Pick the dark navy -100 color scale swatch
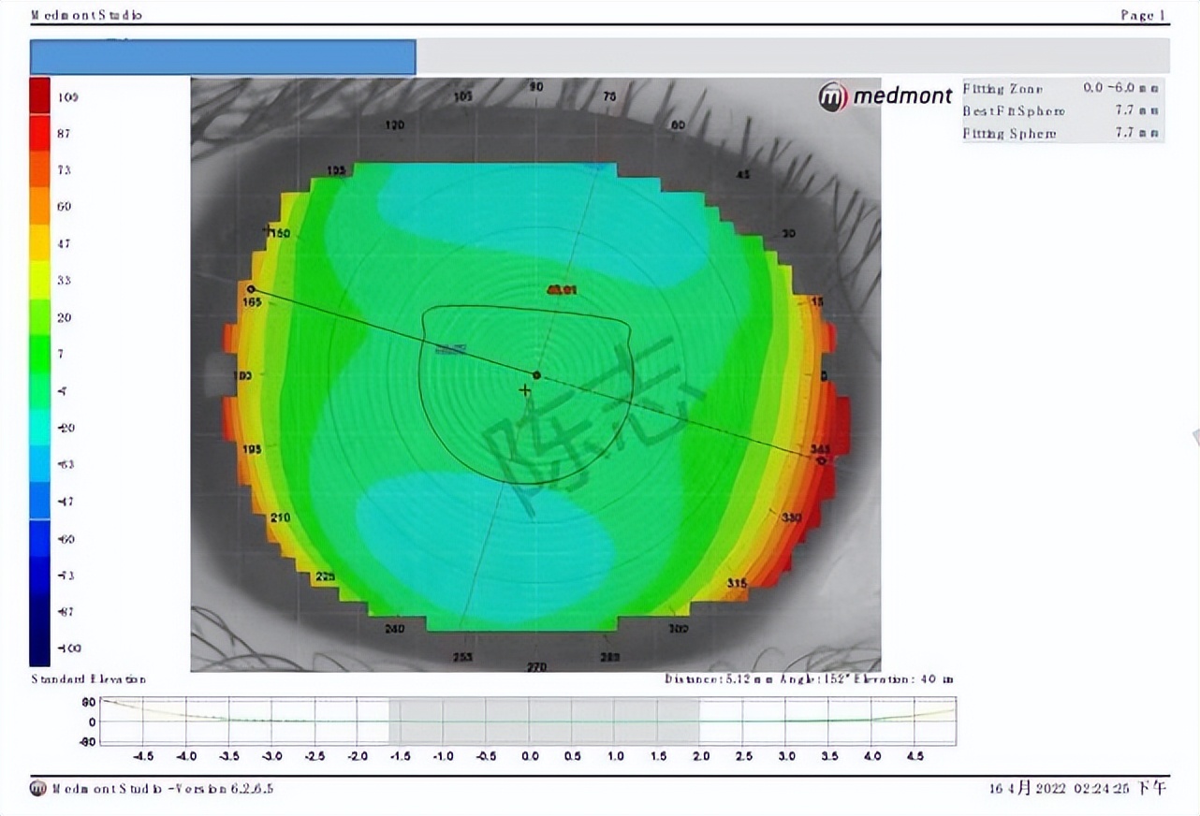Image resolution: width=1200 pixels, height=816 pixels. [x=39, y=648]
